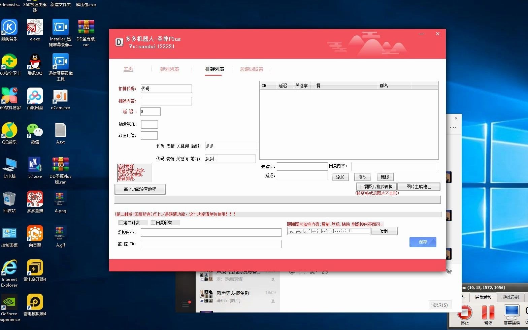Screen dimensions: 528x330
Task: Launch 多多直播 from the desktop
Action: tap(35, 202)
